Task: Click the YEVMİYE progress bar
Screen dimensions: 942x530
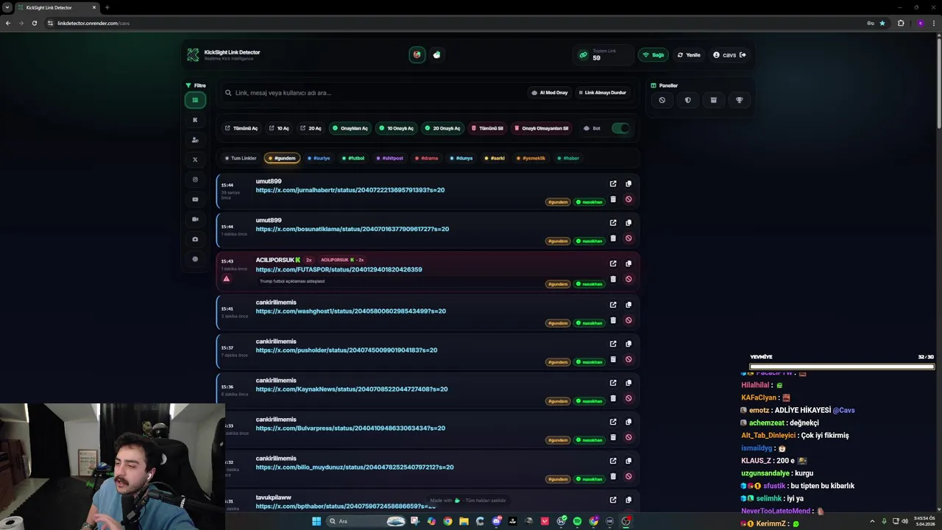Action: (x=841, y=367)
